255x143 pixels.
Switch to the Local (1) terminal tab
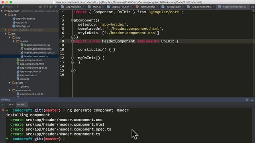(22, 104)
